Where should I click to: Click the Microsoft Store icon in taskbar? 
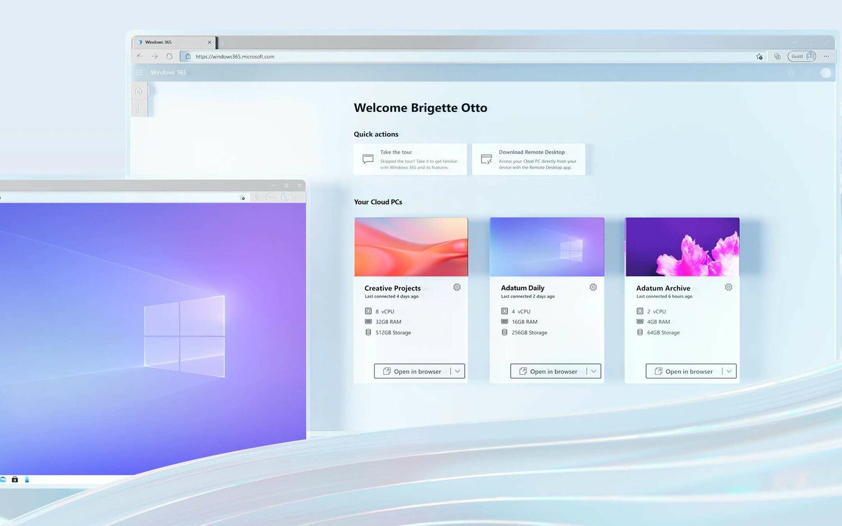15,479
